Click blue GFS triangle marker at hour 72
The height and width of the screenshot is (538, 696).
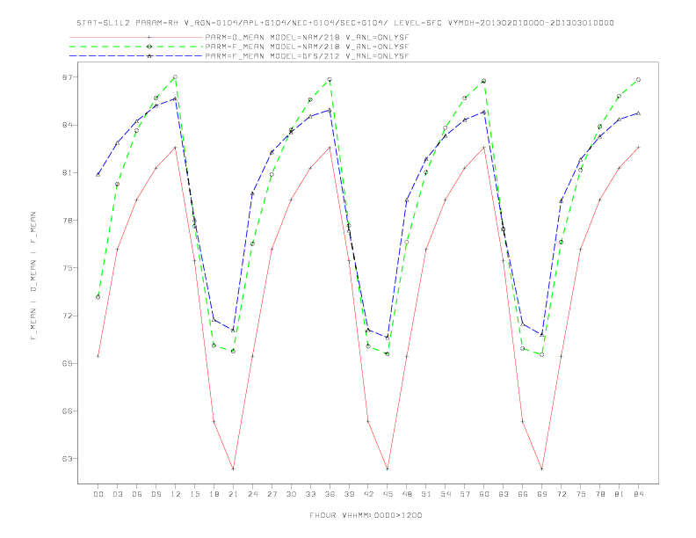coord(561,201)
